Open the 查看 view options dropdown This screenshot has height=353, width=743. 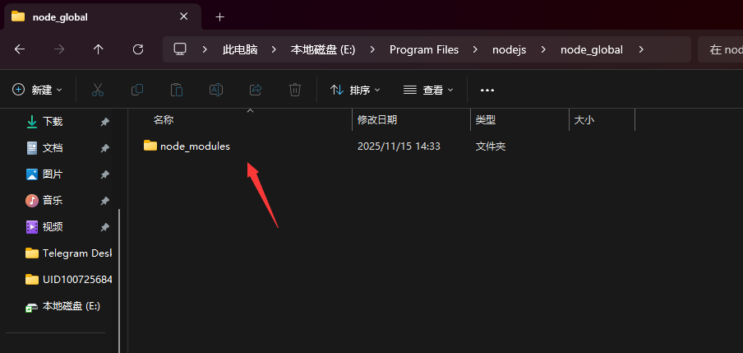[428, 90]
